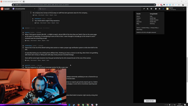Image resolution: width=188 pixels, height=106 pixels.
Task: Save jazpermo's comment
Action: [x=48, y=41]
